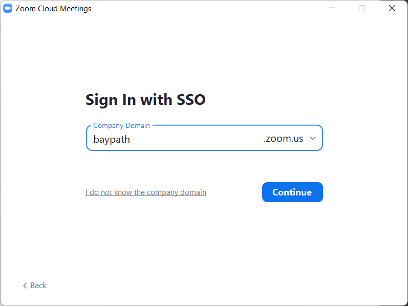Image resolution: width=408 pixels, height=306 pixels.
Task: Click the word "SSO" in the heading
Action: click(190, 99)
